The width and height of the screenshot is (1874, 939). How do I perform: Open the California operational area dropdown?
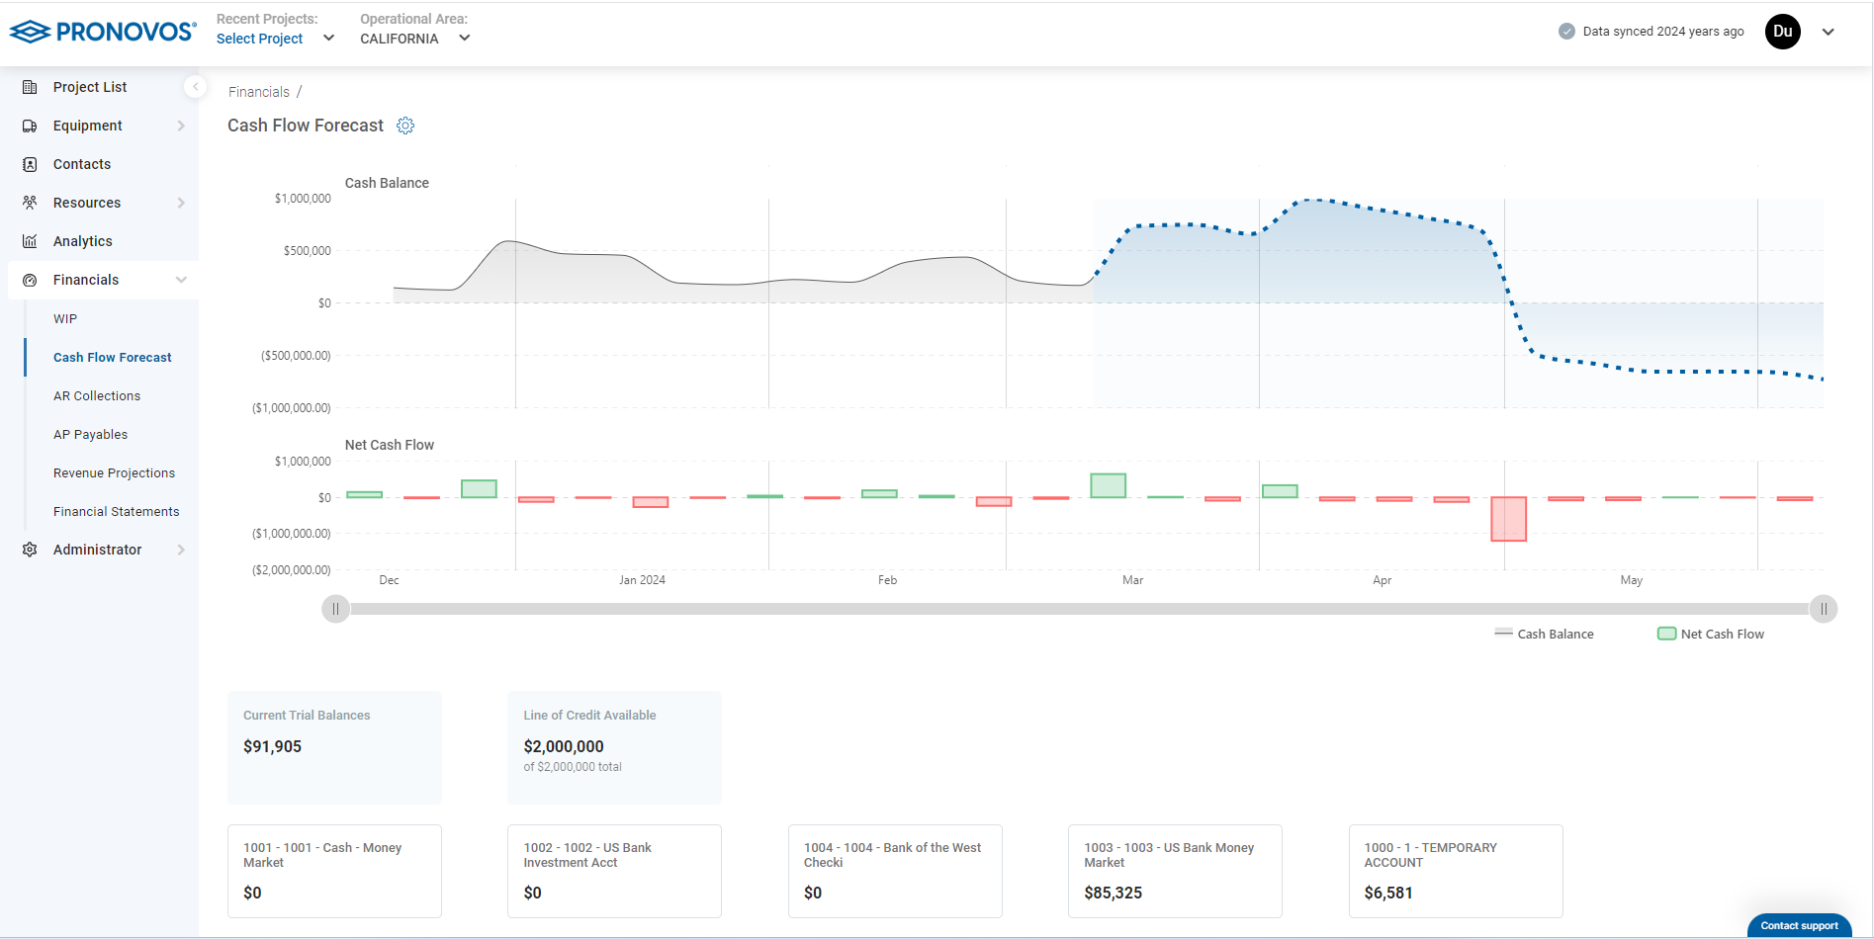[x=414, y=39]
